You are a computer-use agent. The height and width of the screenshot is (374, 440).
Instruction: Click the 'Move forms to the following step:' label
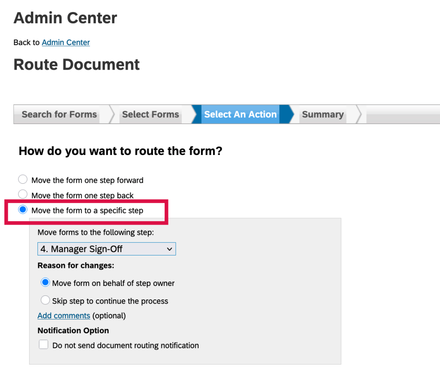point(95,232)
